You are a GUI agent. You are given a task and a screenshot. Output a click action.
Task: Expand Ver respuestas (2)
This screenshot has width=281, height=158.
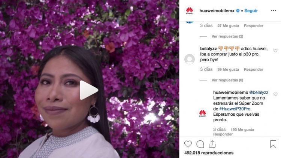click(227, 36)
